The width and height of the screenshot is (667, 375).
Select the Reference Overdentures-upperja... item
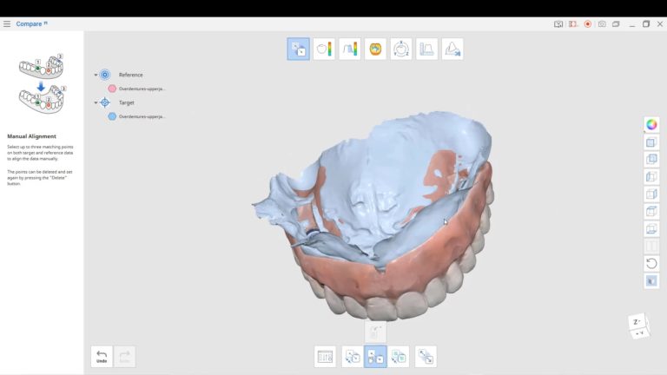tap(142, 89)
